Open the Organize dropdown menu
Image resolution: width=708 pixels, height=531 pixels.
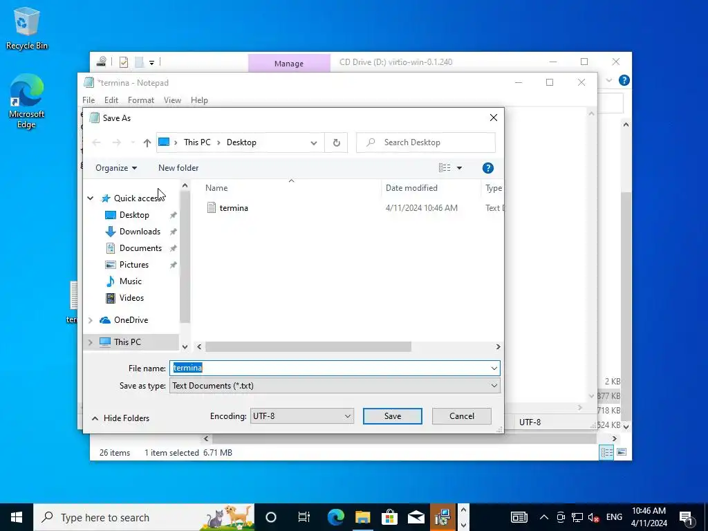pos(116,168)
